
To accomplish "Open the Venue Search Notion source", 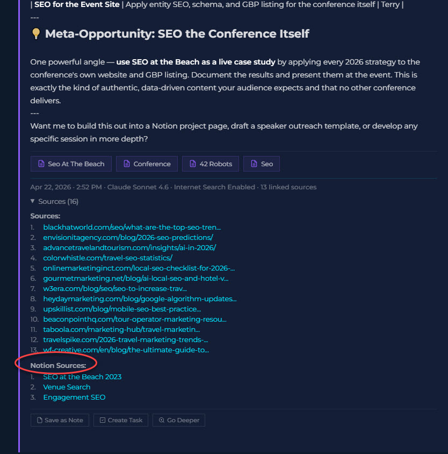I will pos(67,387).
